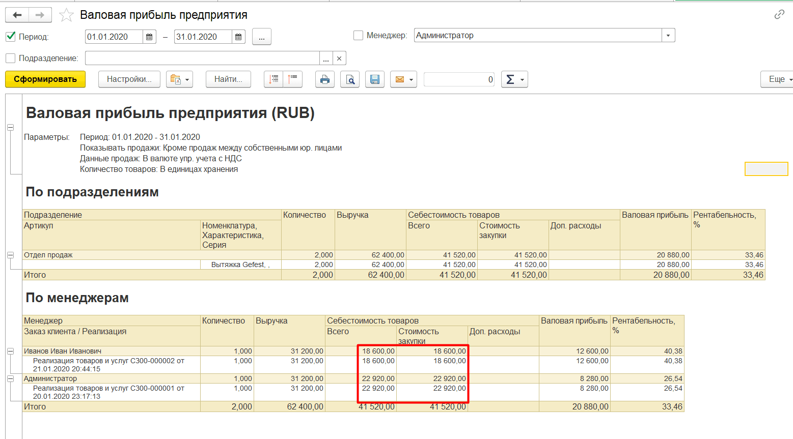
Task: Tick the Подразделение checkbox
Action: (x=10, y=58)
